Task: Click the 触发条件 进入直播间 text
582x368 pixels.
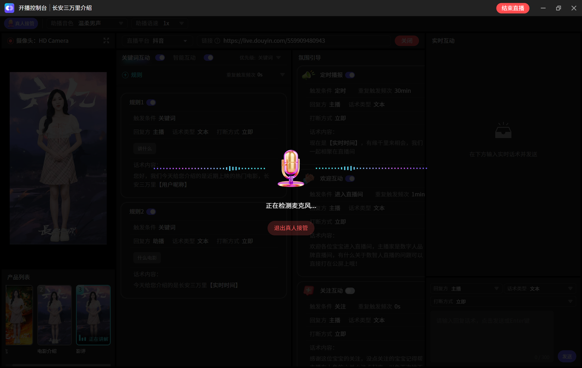Action: (x=336, y=194)
